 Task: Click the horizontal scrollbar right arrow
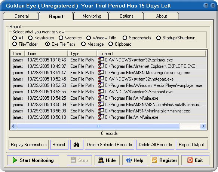[x=203, y=126]
